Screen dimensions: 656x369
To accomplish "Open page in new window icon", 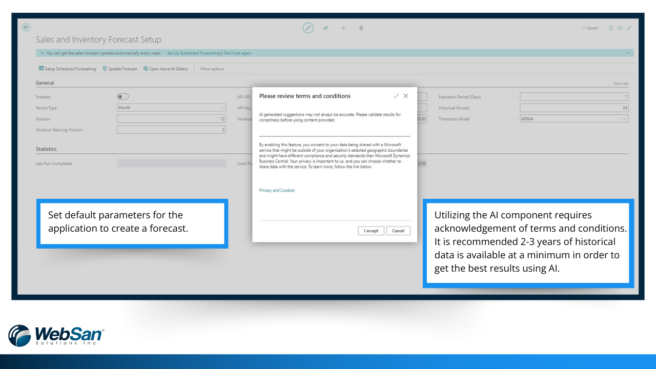I will tap(620, 28).
